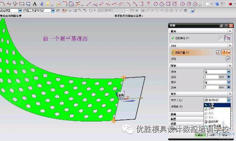236x141 pixels.
Task: Click the highlighted blue body icon in selection bar
Action: [x=192, y=11]
